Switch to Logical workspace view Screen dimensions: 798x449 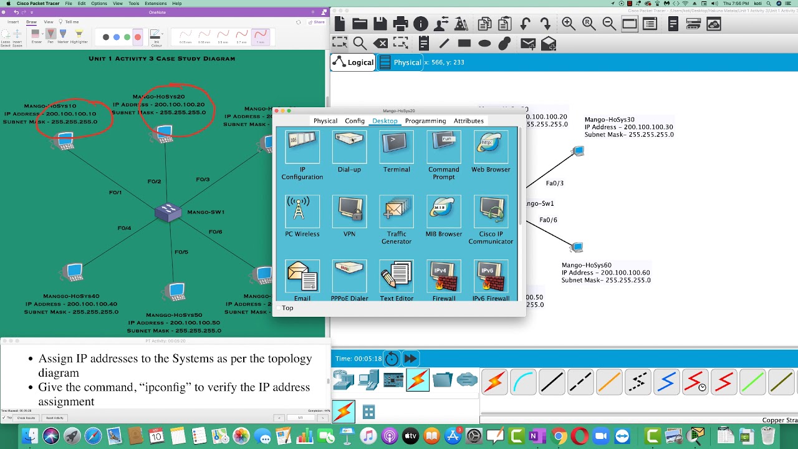point(353,62)
